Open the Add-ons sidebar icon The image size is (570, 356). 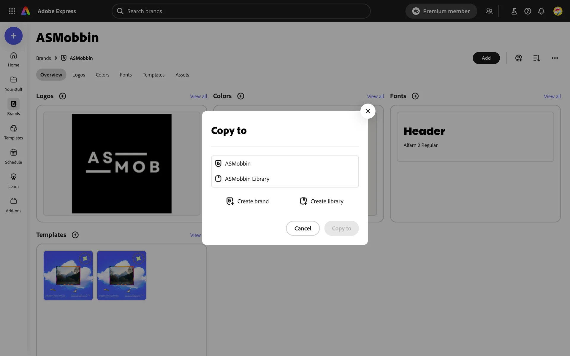[13, 201]
